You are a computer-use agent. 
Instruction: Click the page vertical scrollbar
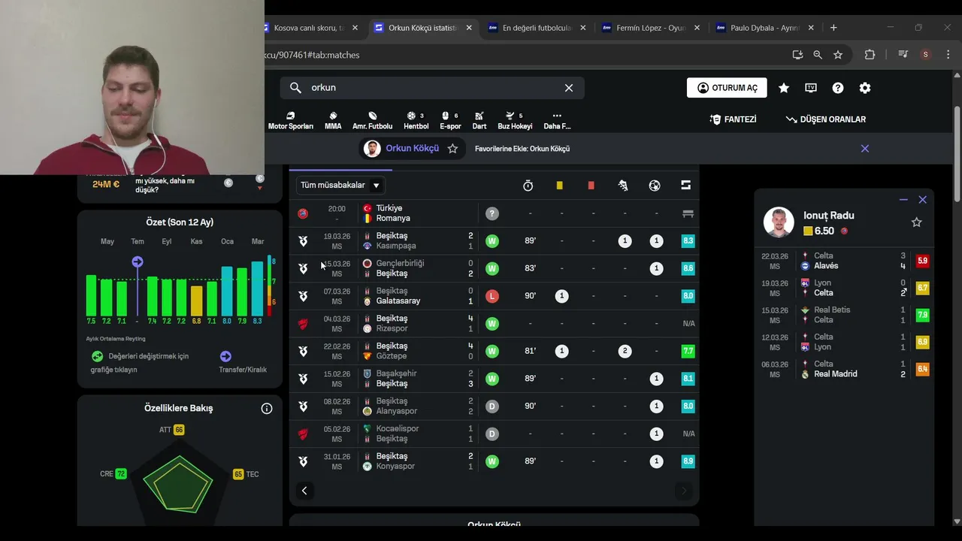click(x=957, y=154)
